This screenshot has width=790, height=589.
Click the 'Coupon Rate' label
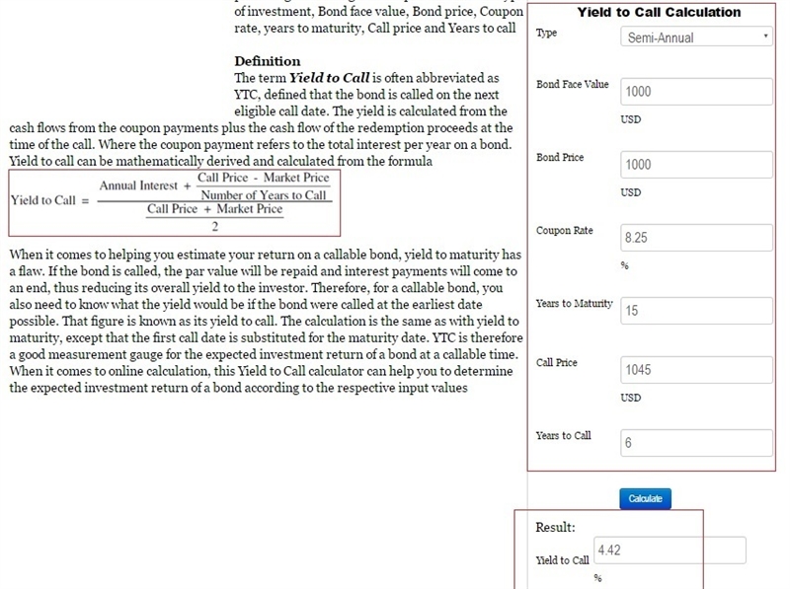(564, 231)
